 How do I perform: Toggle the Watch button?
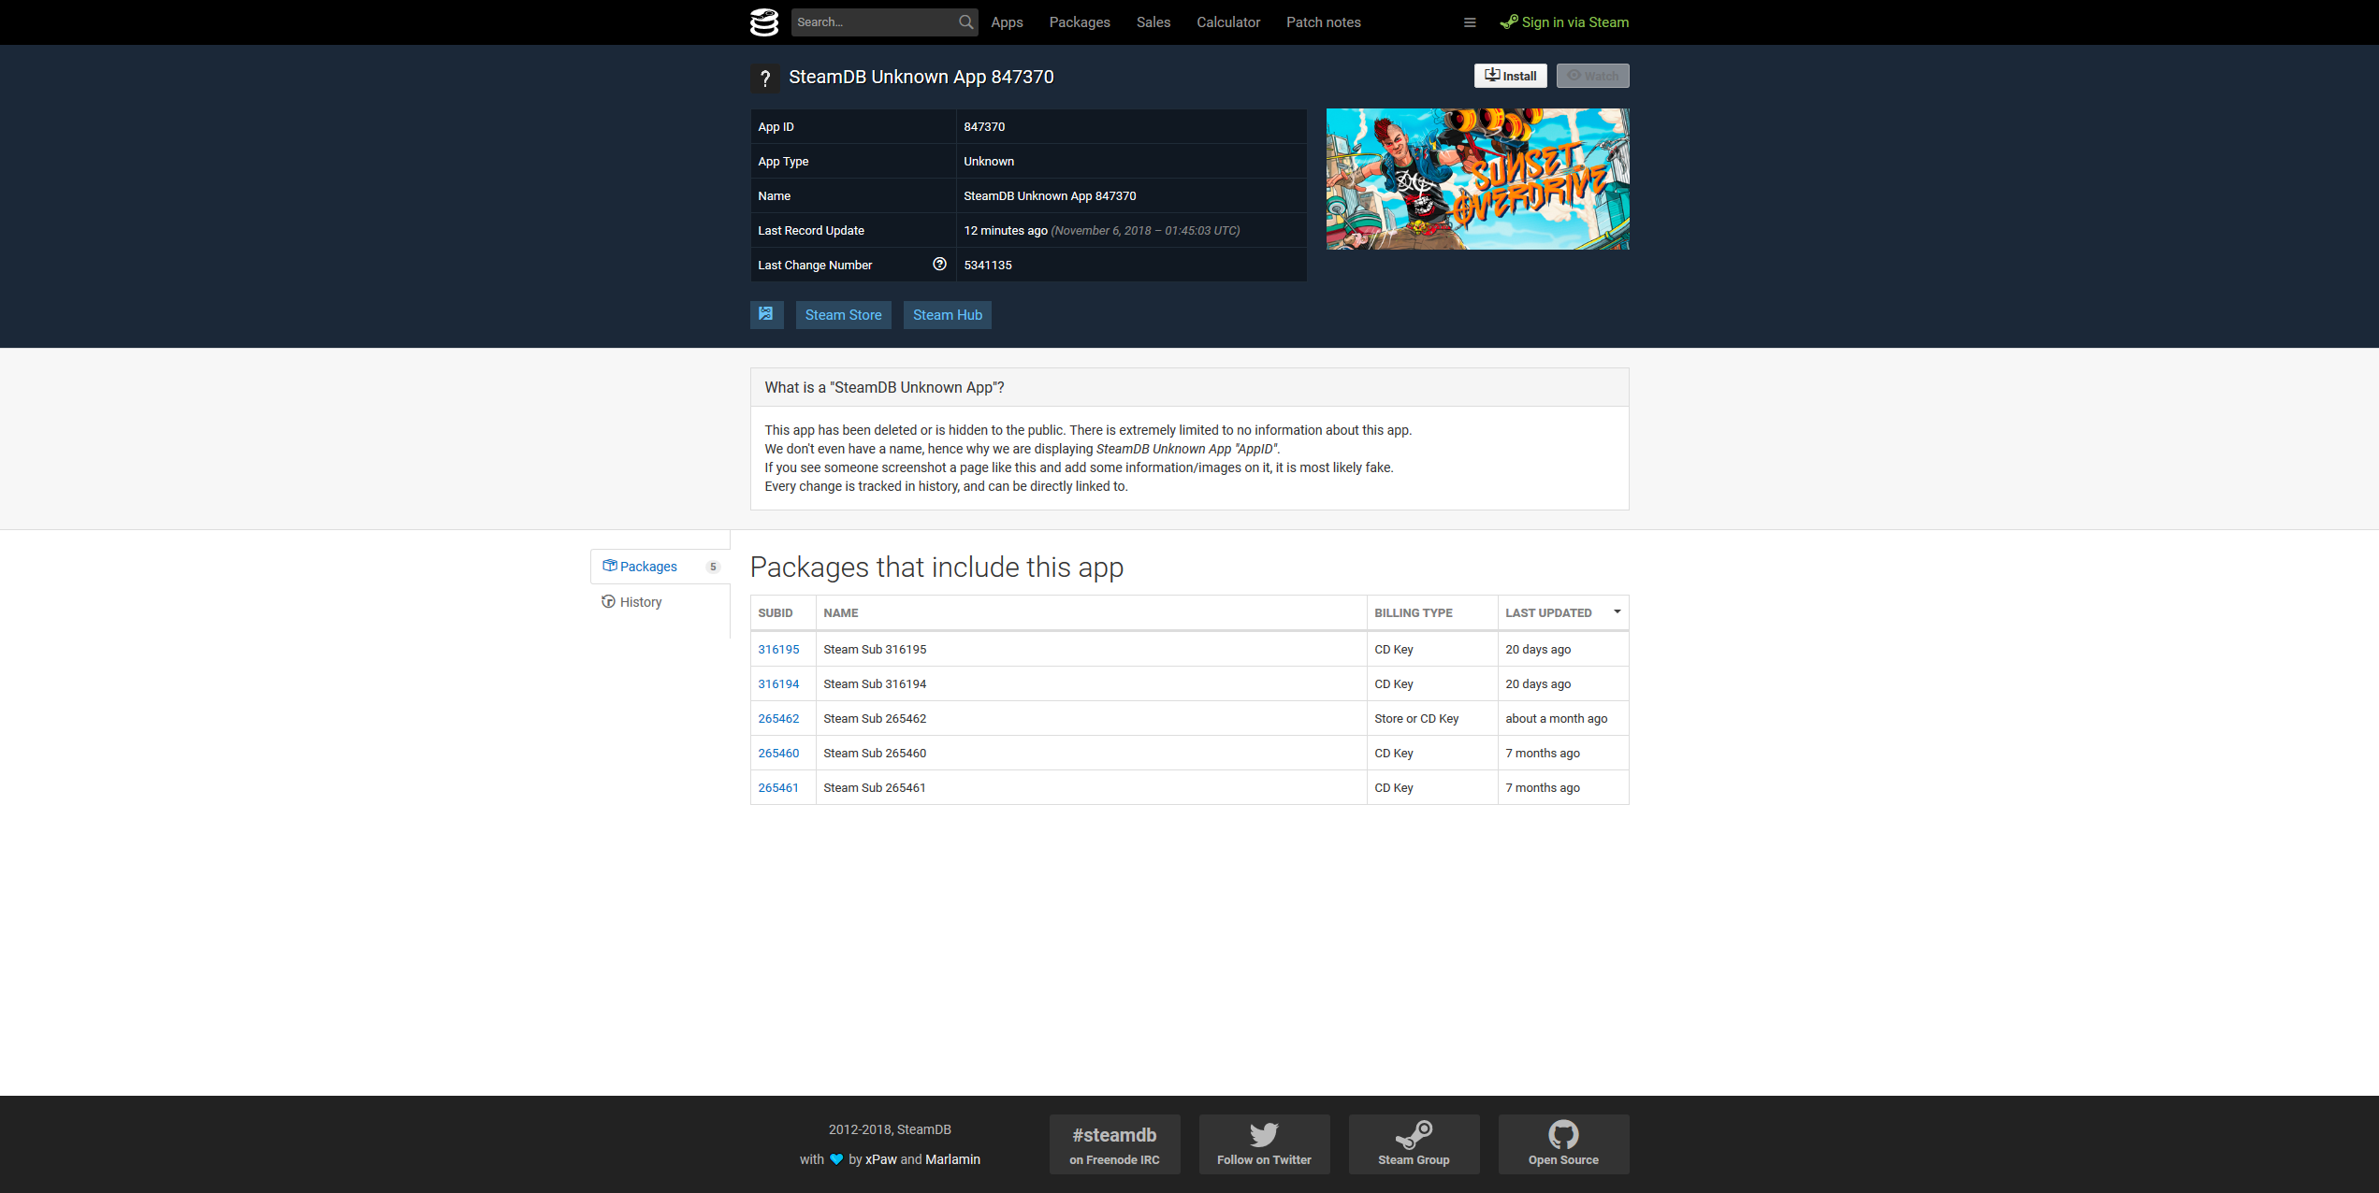[x=1592, y=76]
